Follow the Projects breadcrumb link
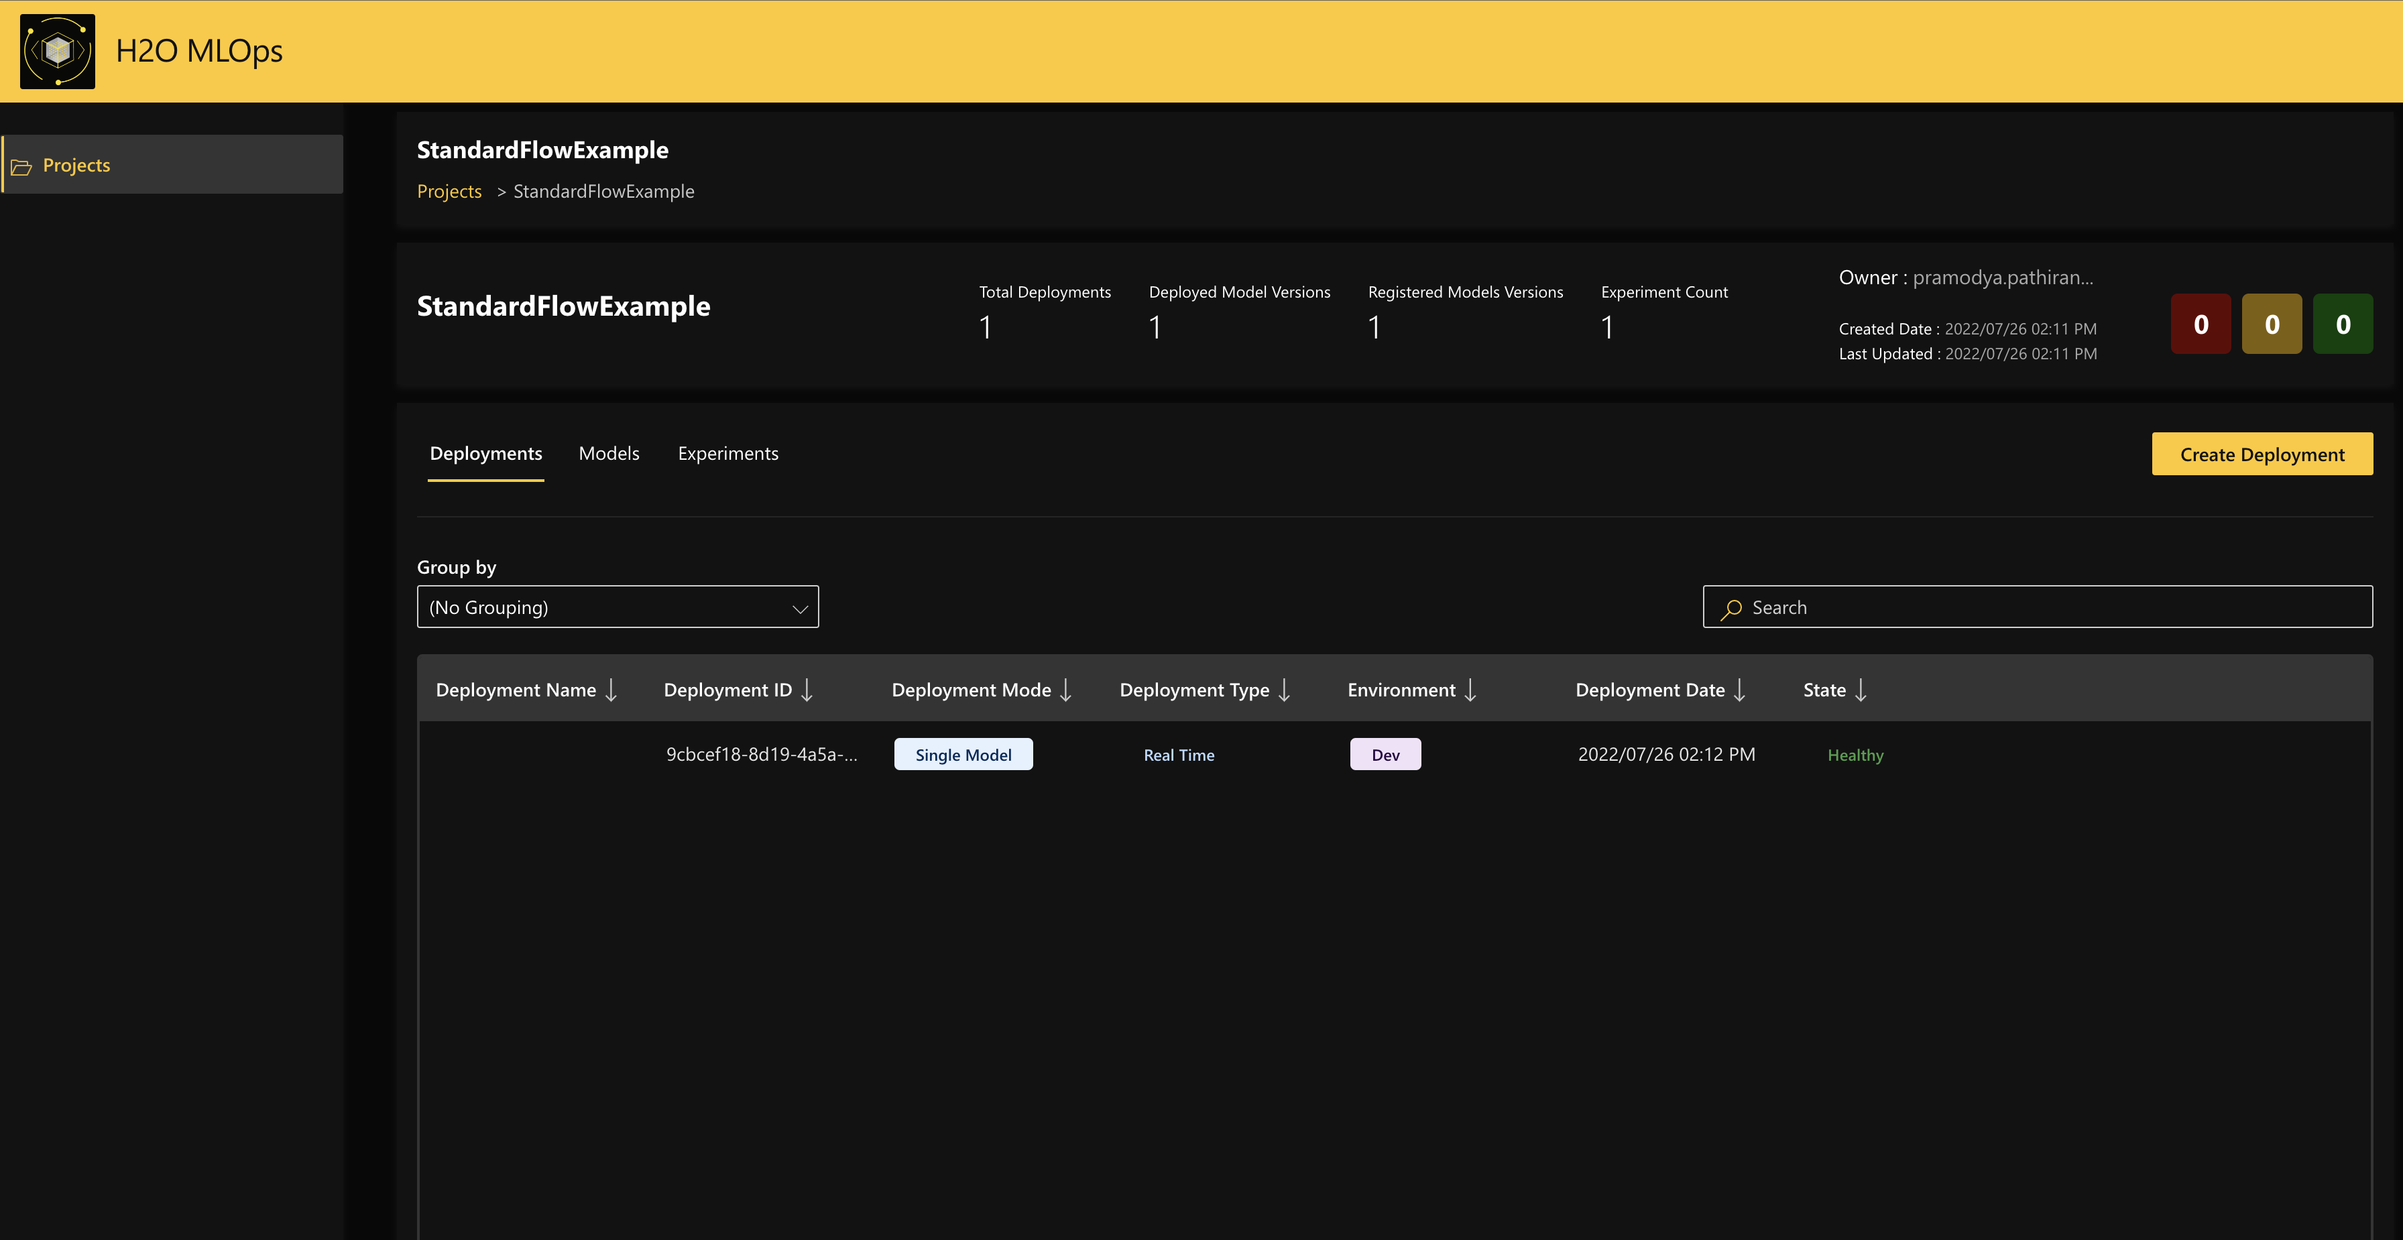 449,192
